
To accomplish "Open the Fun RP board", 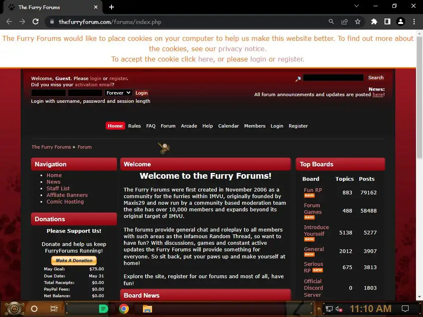I will pyautogui.click(x=313, y=190).
